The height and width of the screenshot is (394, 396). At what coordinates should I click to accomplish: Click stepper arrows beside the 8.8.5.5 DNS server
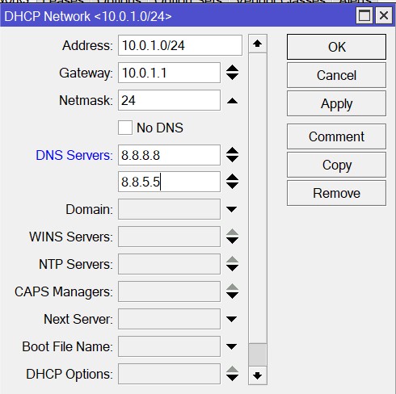coord(232,182)
